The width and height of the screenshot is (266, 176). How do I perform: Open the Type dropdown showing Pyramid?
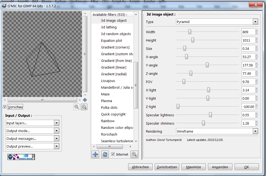pyautogui.click(x=217, y=22)
